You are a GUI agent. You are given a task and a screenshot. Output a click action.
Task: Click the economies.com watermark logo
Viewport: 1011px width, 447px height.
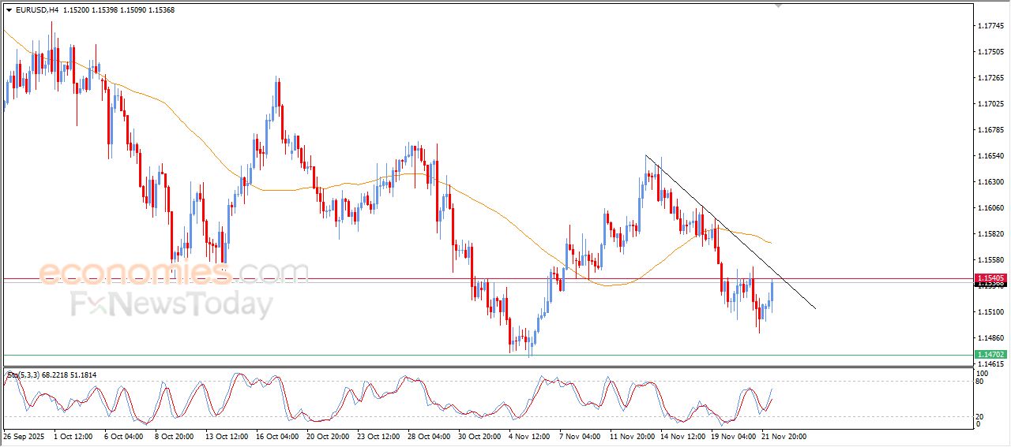point(174,273)
